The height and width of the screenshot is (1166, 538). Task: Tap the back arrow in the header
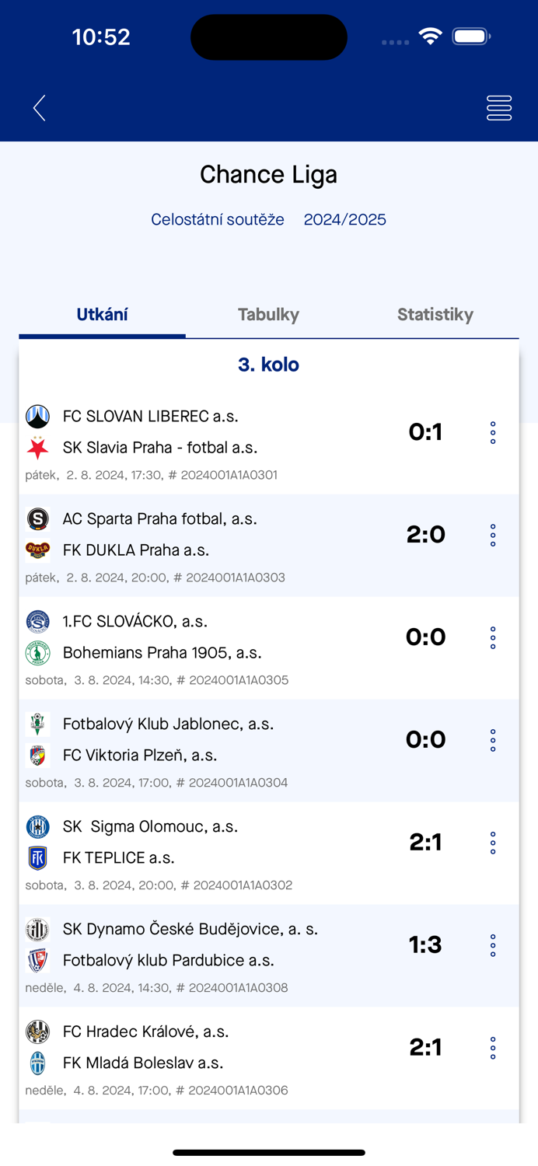point(39,107)
